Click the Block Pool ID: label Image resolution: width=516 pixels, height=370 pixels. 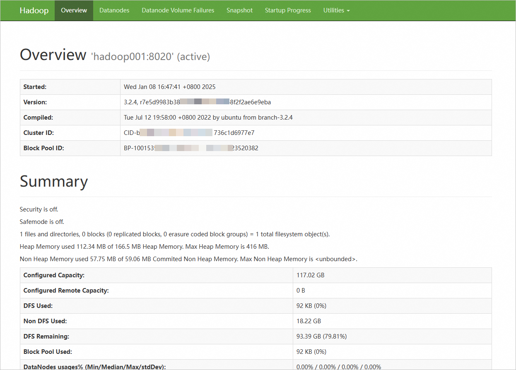tap(44, 148)
